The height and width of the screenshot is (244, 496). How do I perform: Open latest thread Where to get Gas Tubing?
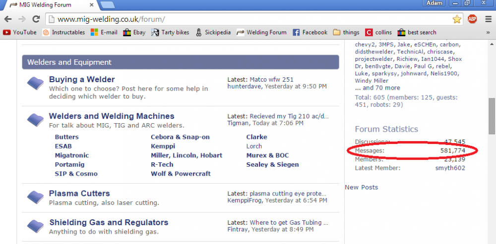point(289,223)
